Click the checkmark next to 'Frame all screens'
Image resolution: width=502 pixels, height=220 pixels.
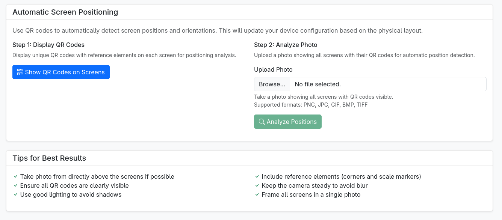tap(257, 194)
